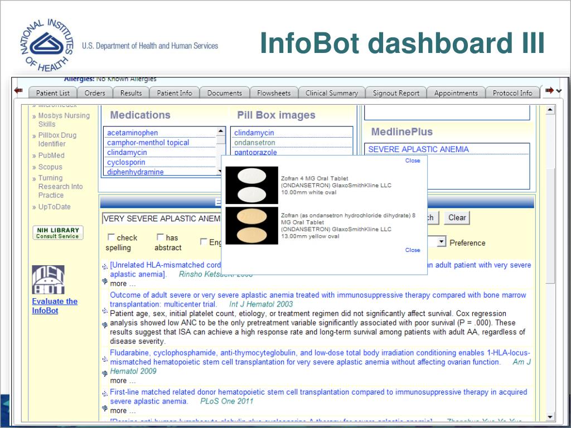Select cyclosporin in the Medications list
This screenshot has width=571, height=428.
[126, 162]
